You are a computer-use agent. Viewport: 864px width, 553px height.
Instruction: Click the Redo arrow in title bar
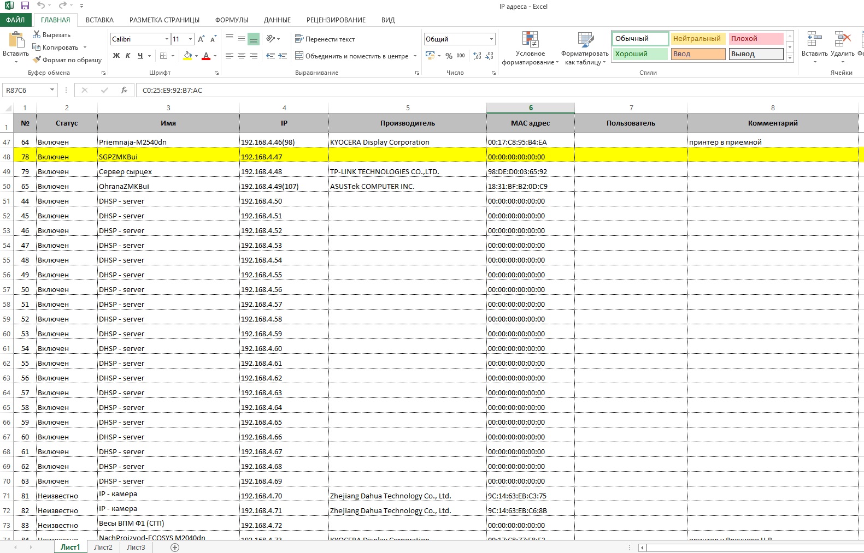coord(62,5)
